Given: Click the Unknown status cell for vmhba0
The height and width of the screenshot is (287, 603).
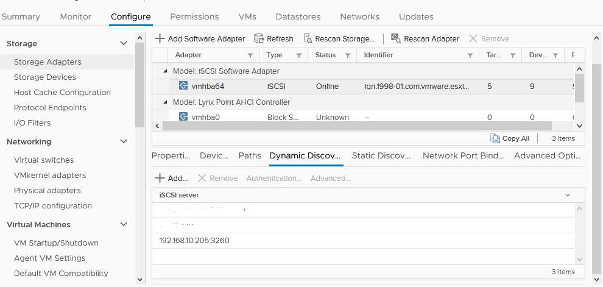Looking at the screenshot, I should (333, 118).
